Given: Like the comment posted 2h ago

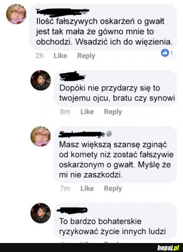Looking at the screenshot, I should (60, 56).
